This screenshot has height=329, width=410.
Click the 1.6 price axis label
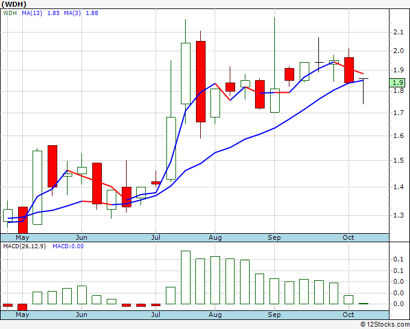[399, 136]
